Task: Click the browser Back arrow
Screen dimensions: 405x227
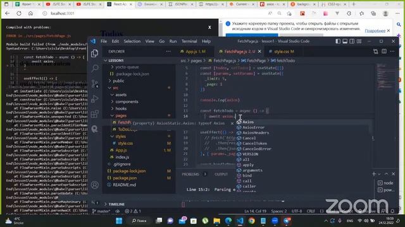Action: [x=7, y=13]
